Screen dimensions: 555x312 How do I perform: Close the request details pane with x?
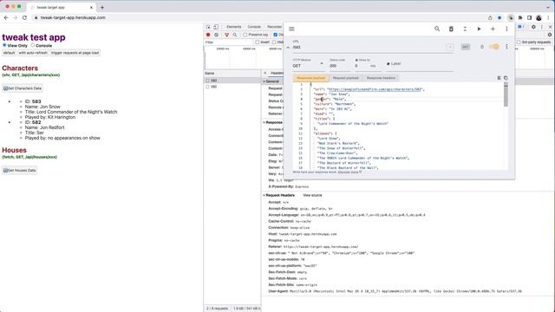pos(264,73)
